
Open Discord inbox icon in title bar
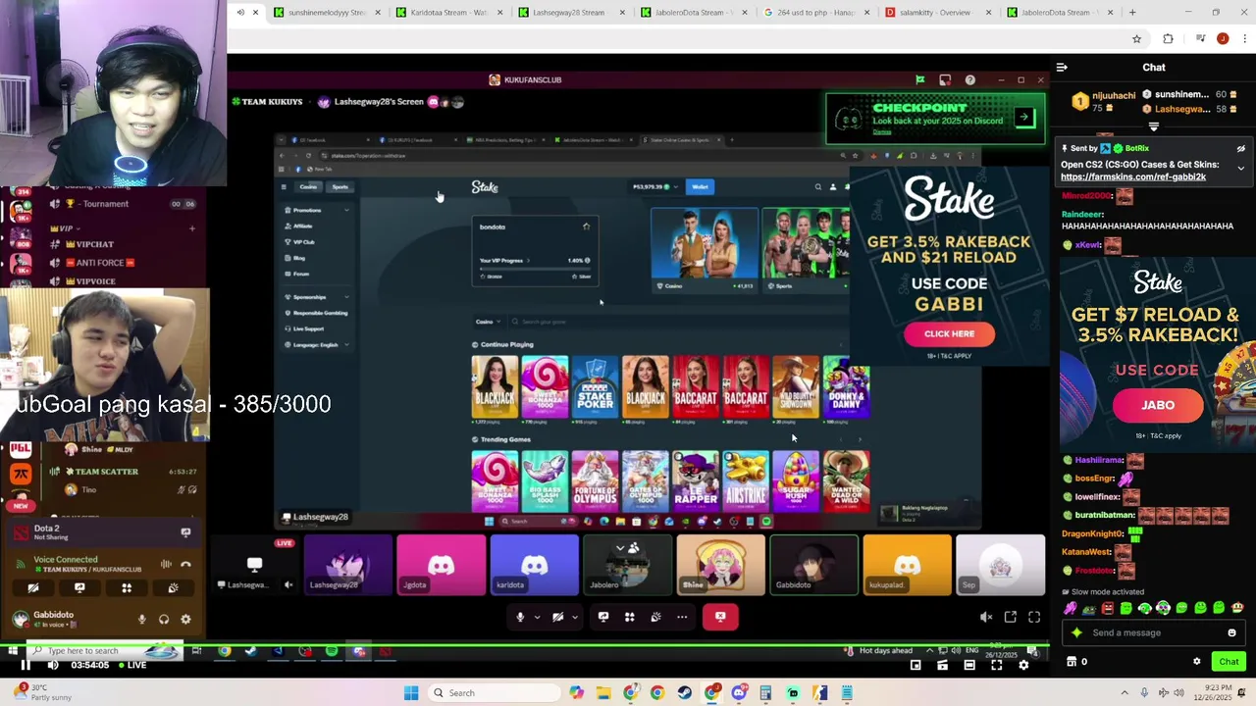tap(945, 79)
